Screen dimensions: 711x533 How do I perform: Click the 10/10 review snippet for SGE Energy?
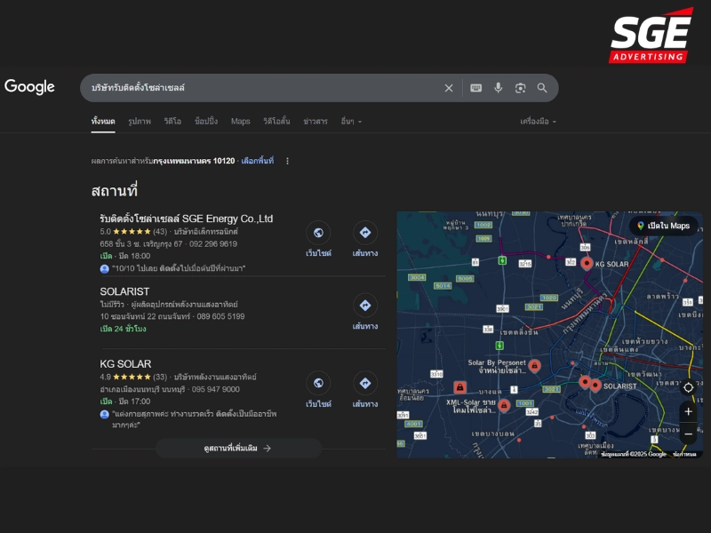tap(179, 268)
